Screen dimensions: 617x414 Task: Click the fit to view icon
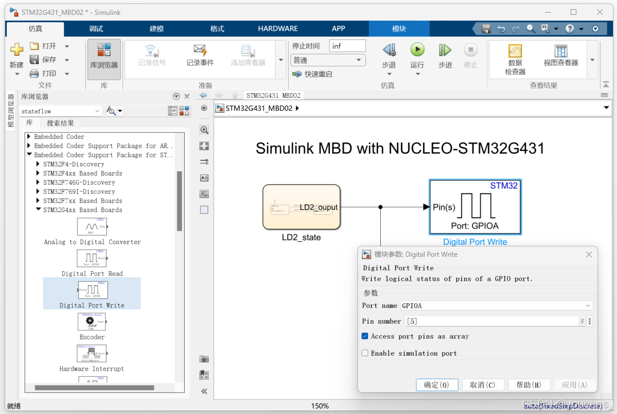tap(204, 146)
